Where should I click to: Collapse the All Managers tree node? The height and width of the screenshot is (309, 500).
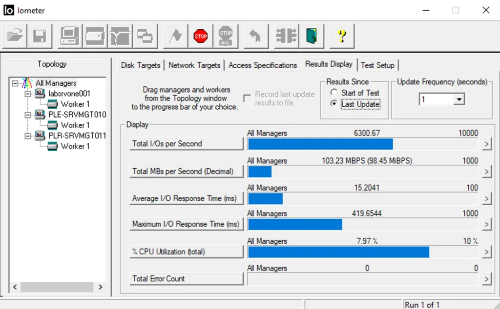point(15,83)
